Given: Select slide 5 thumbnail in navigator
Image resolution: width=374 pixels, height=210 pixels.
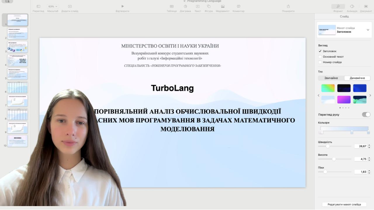Looking at the screenshot, I should pyautogui.click(x=17, y=74).
